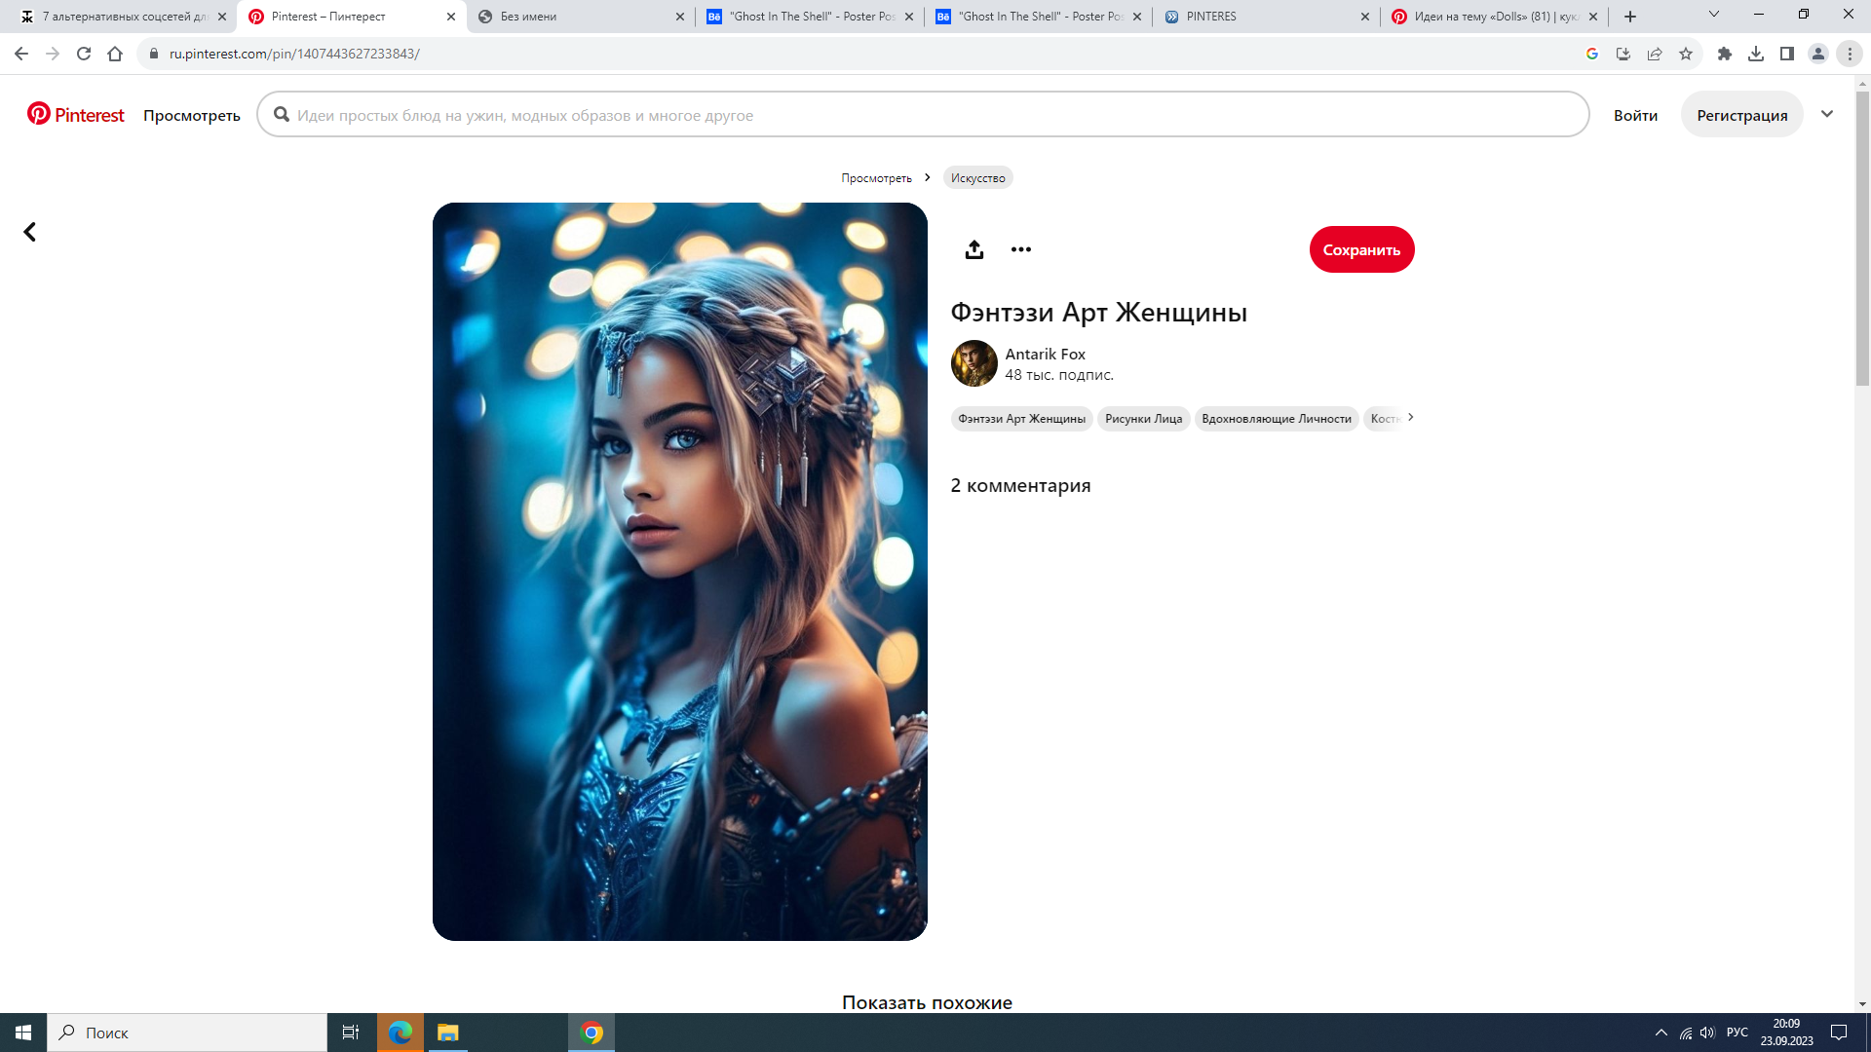
Task: Open the Windows Start button
Action: click(x=23, y=1033)
